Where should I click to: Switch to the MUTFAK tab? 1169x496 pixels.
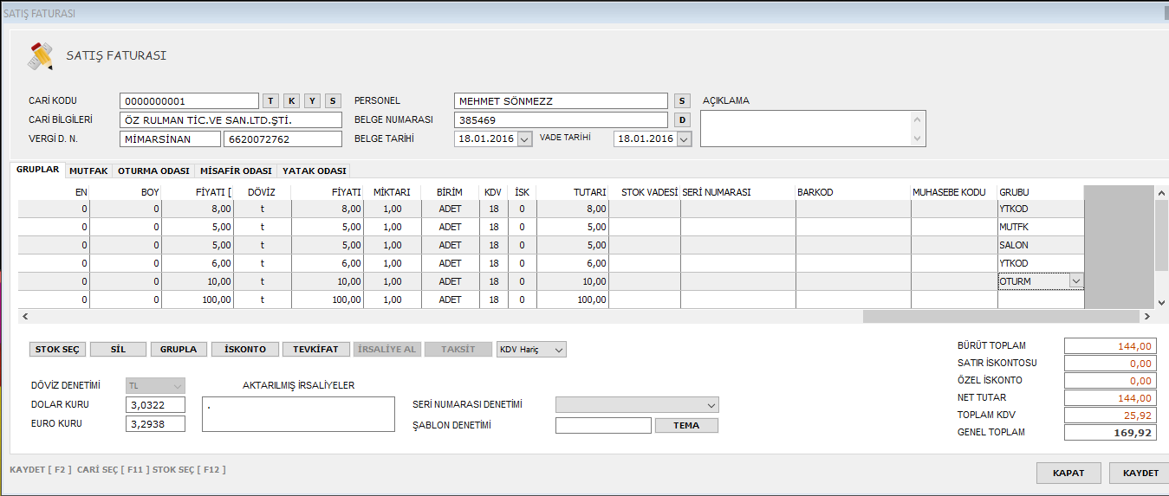[x=88, y=171]
